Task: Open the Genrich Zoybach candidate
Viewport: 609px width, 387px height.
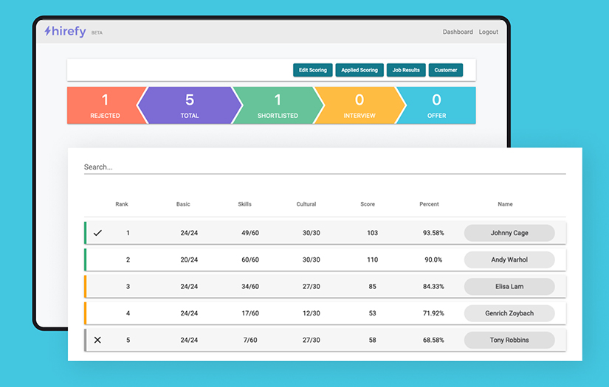Action: tap(509, 313)
